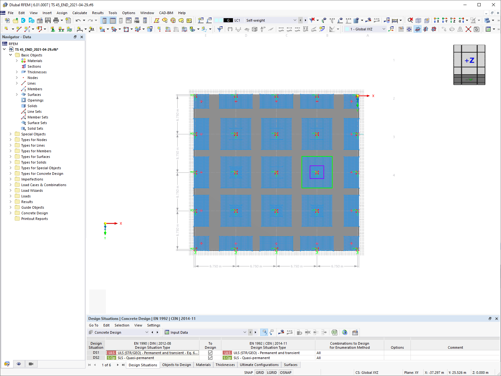Click the Go to last page arrow
This screenshot has height=376, width=501.
tap(123, 365)
